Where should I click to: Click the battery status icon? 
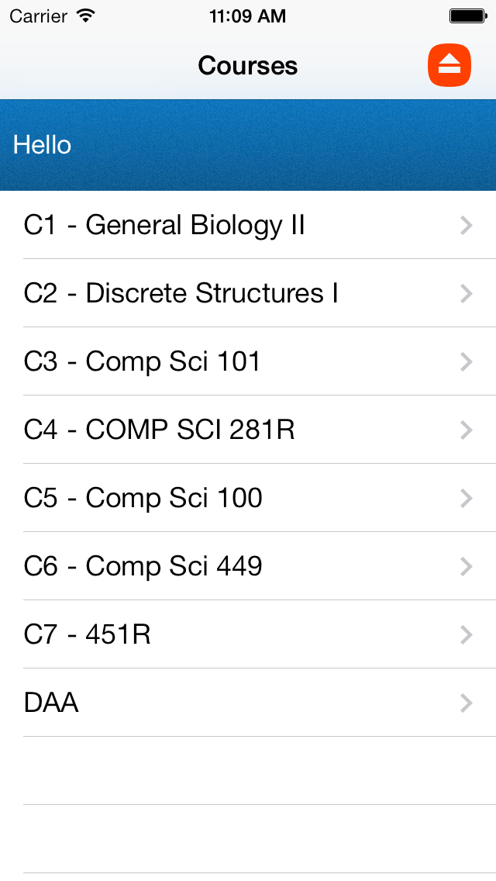(x=467, y=16)
